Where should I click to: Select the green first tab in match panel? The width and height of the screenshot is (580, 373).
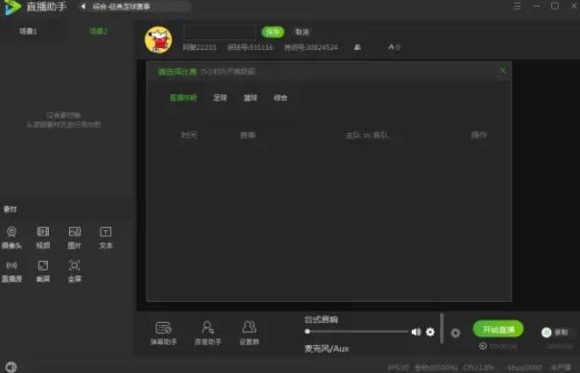coord(183,98)
